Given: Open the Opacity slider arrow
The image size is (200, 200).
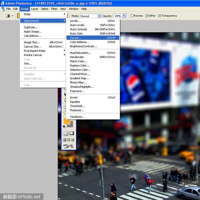Looking at the screenshot, I should [124, 16].
